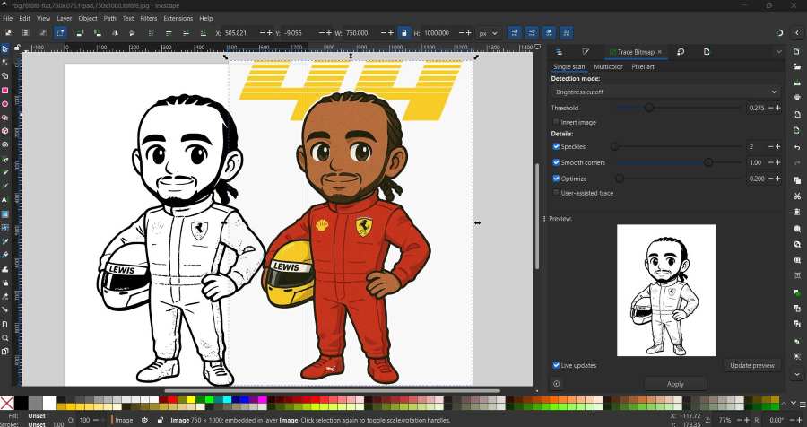
Task: Open the Detection mode Brightness cutoff dropdown
Action: (666, 91)
